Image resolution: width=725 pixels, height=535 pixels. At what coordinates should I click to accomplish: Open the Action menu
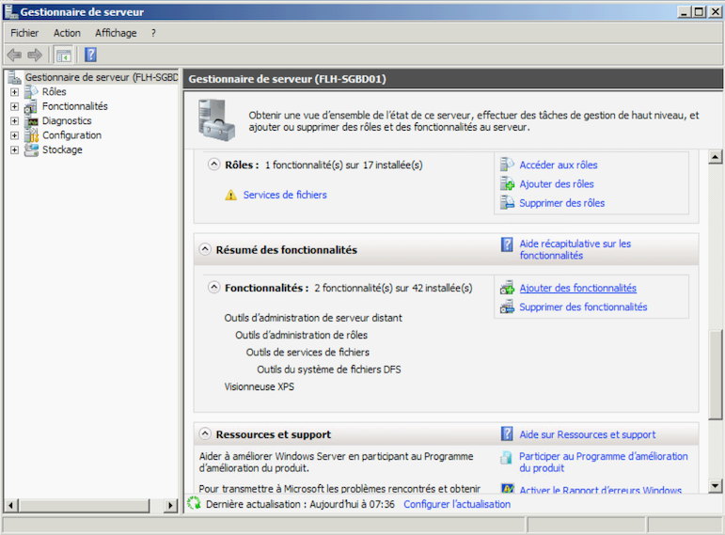tap(67, 33)
